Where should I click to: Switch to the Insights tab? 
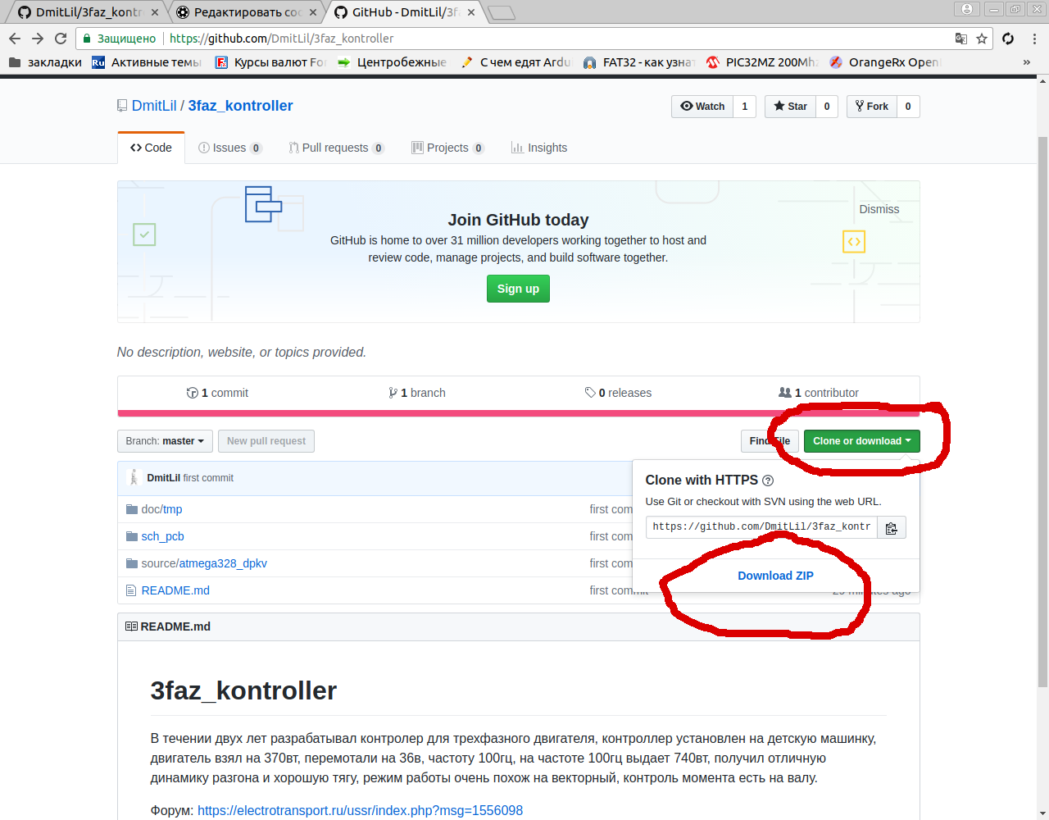pyautogui.click(x=539, y=148)
